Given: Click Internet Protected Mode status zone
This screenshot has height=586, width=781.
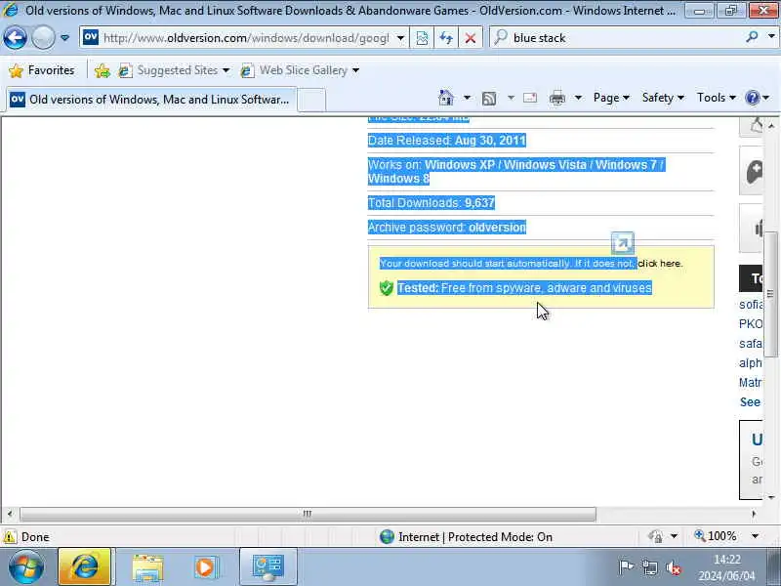Looking at the screenshot, I should [x=467, y=536].
